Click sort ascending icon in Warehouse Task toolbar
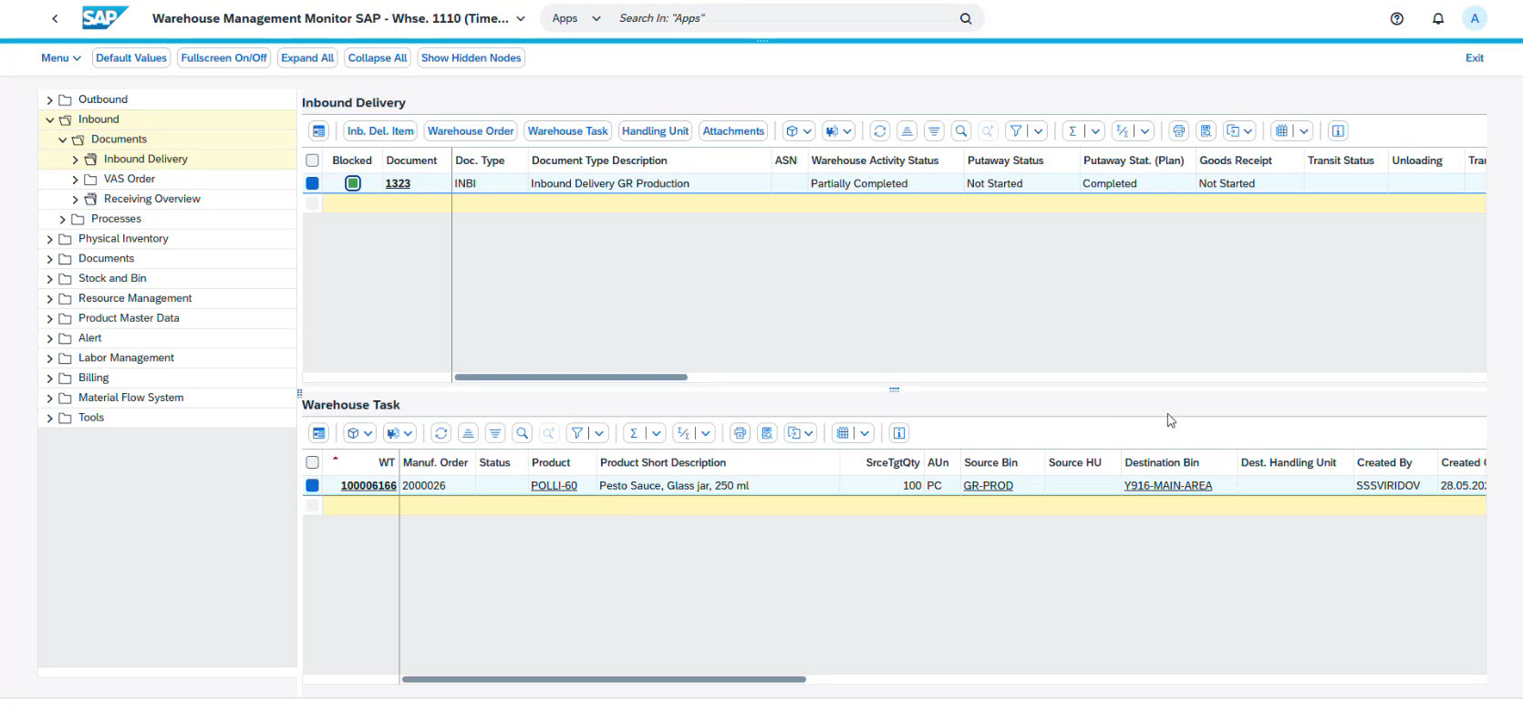This screenshot has width=1523, height=714. [x=468, y=433]
